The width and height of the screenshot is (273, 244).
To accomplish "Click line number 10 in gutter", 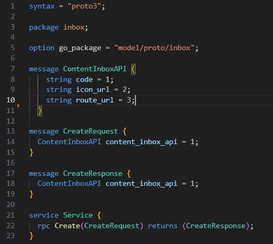I will point(11,100).
